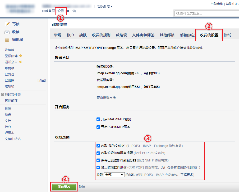
Task: Click the compose mail pencil icon
Action: [7, 24]
